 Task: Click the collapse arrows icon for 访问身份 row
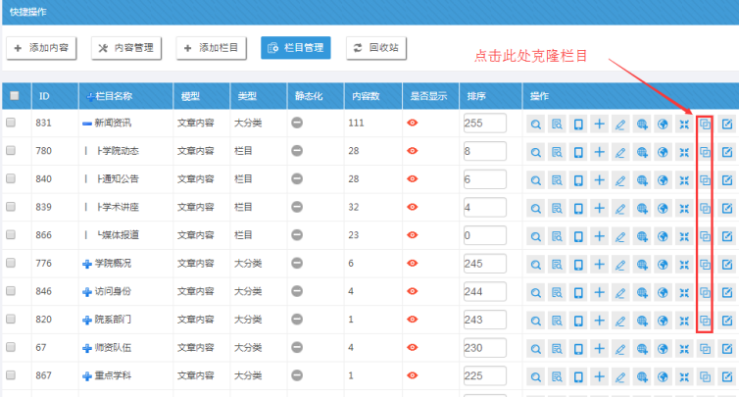coord(683,292)
